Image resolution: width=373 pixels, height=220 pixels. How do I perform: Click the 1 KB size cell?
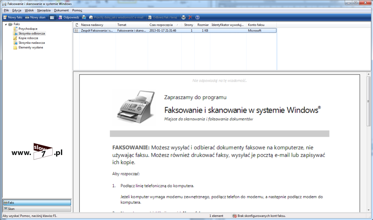[x=205, y=31]
